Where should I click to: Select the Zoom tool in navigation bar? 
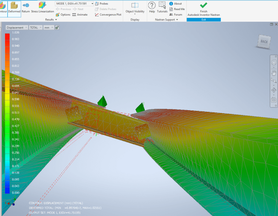[x=274, y=81]
